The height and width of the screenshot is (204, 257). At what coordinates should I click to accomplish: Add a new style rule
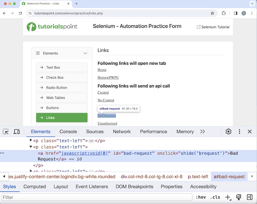point(228,197)
